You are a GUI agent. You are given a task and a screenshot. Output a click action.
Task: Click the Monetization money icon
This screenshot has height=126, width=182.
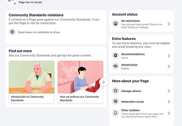(x=116, y=66)
